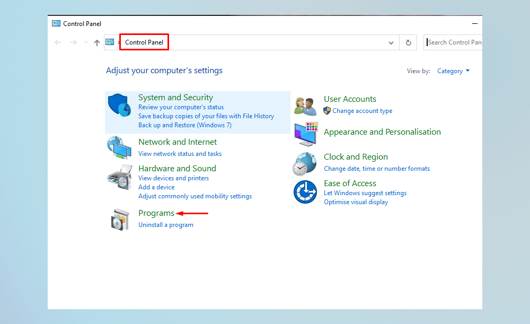
Task: Click the Ease of Access icon
Action: coord(305,192)
